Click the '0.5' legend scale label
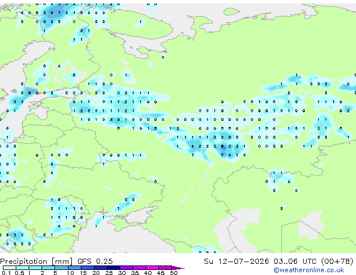356x275 pixels. tap(20, 273)
